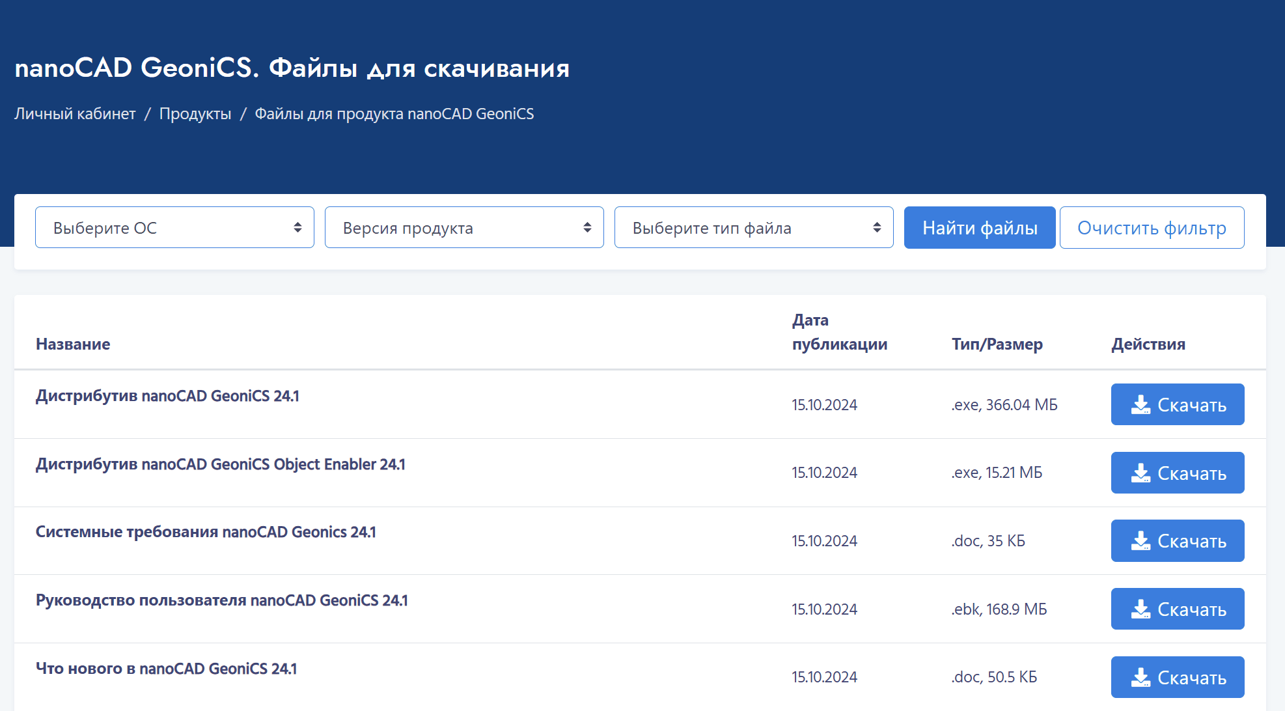Expand the 'Версия продукта' dropdown

pos(464,227)
